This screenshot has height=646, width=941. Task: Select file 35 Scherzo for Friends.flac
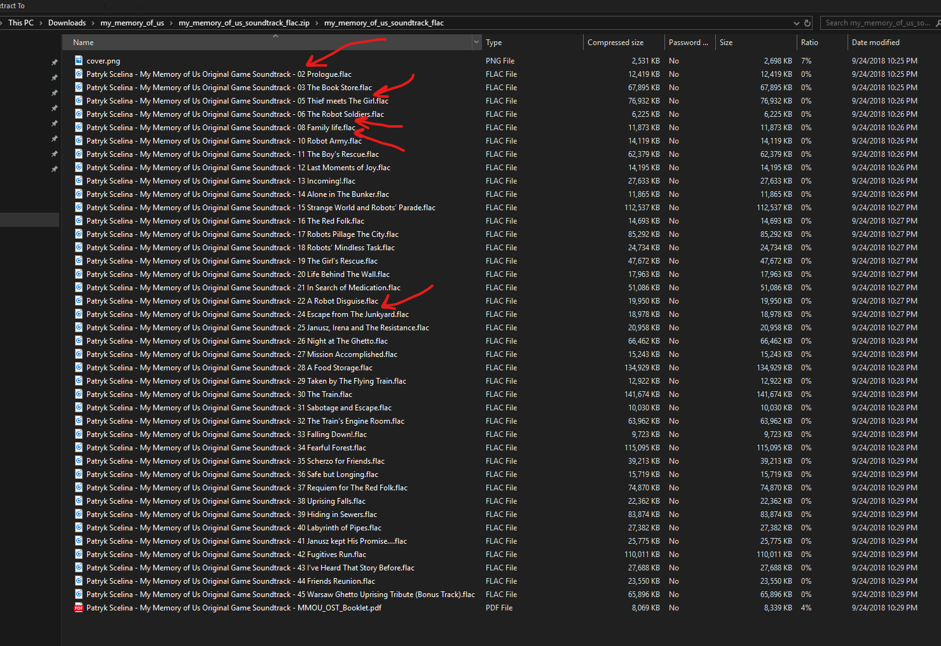[x=236, y=461]
